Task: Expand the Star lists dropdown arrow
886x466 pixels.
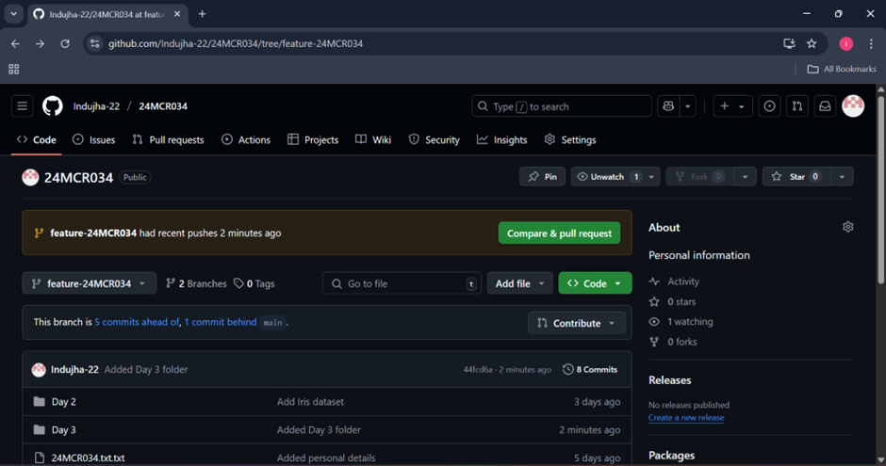Action: [842, 177]
